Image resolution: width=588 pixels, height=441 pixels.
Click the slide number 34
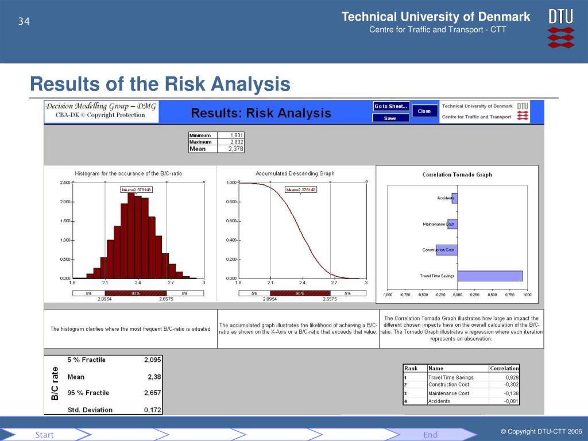pyautogui.click(x=24, y=21)
